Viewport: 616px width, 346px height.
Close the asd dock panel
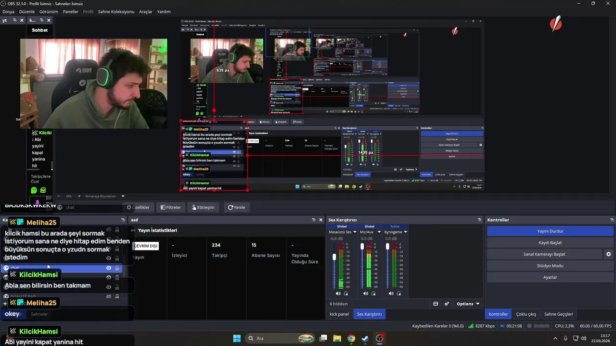[321, 220]
